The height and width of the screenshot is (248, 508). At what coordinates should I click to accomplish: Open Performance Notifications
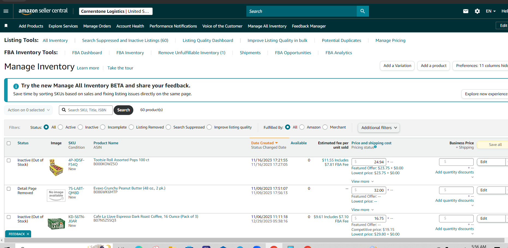(173, 26)
